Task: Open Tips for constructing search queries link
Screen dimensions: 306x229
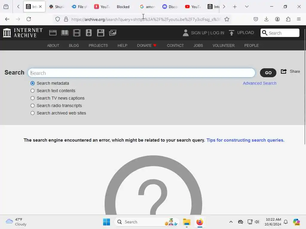Action: tap(245, 140)
